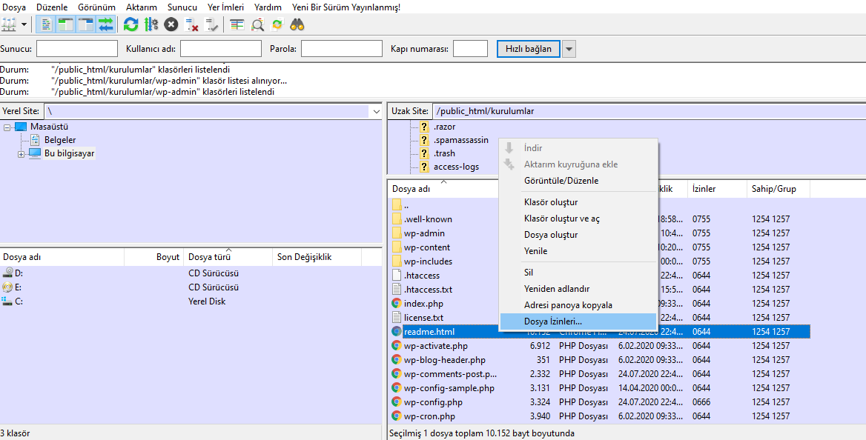866x440 pixels.
Task: Toggle directory comparison mode
Action: pos(257,24)
